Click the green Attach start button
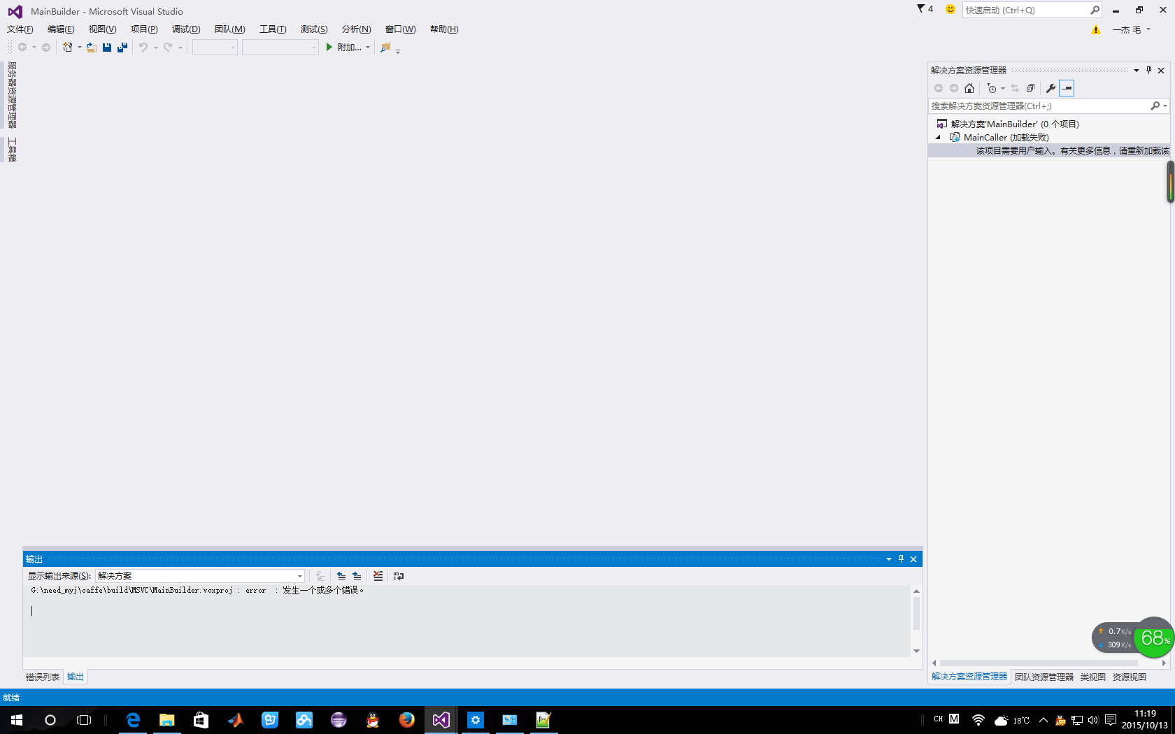Screen dimensions: 1175x734 point(344,48)
